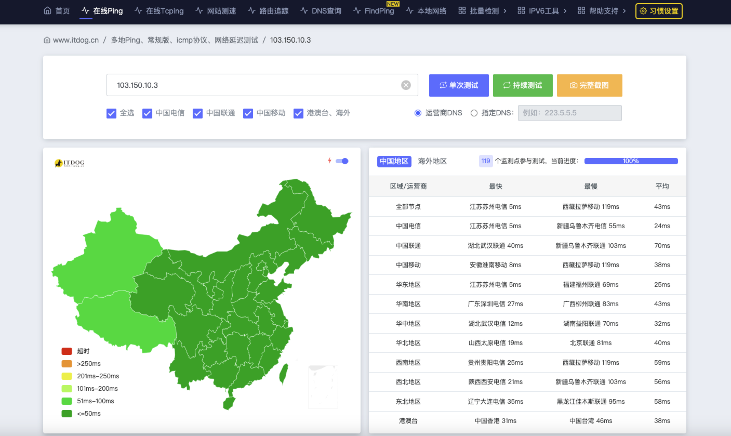Click the 黑龙江佳木斯联通 95ms cell

tap(591, 402)
